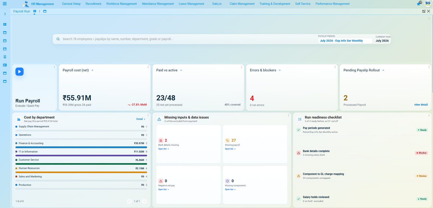This screenshot has width=433, height=208.
Task: Expand Pending Payslip Rollout details arrow
Action: click(x=383, y=70)
